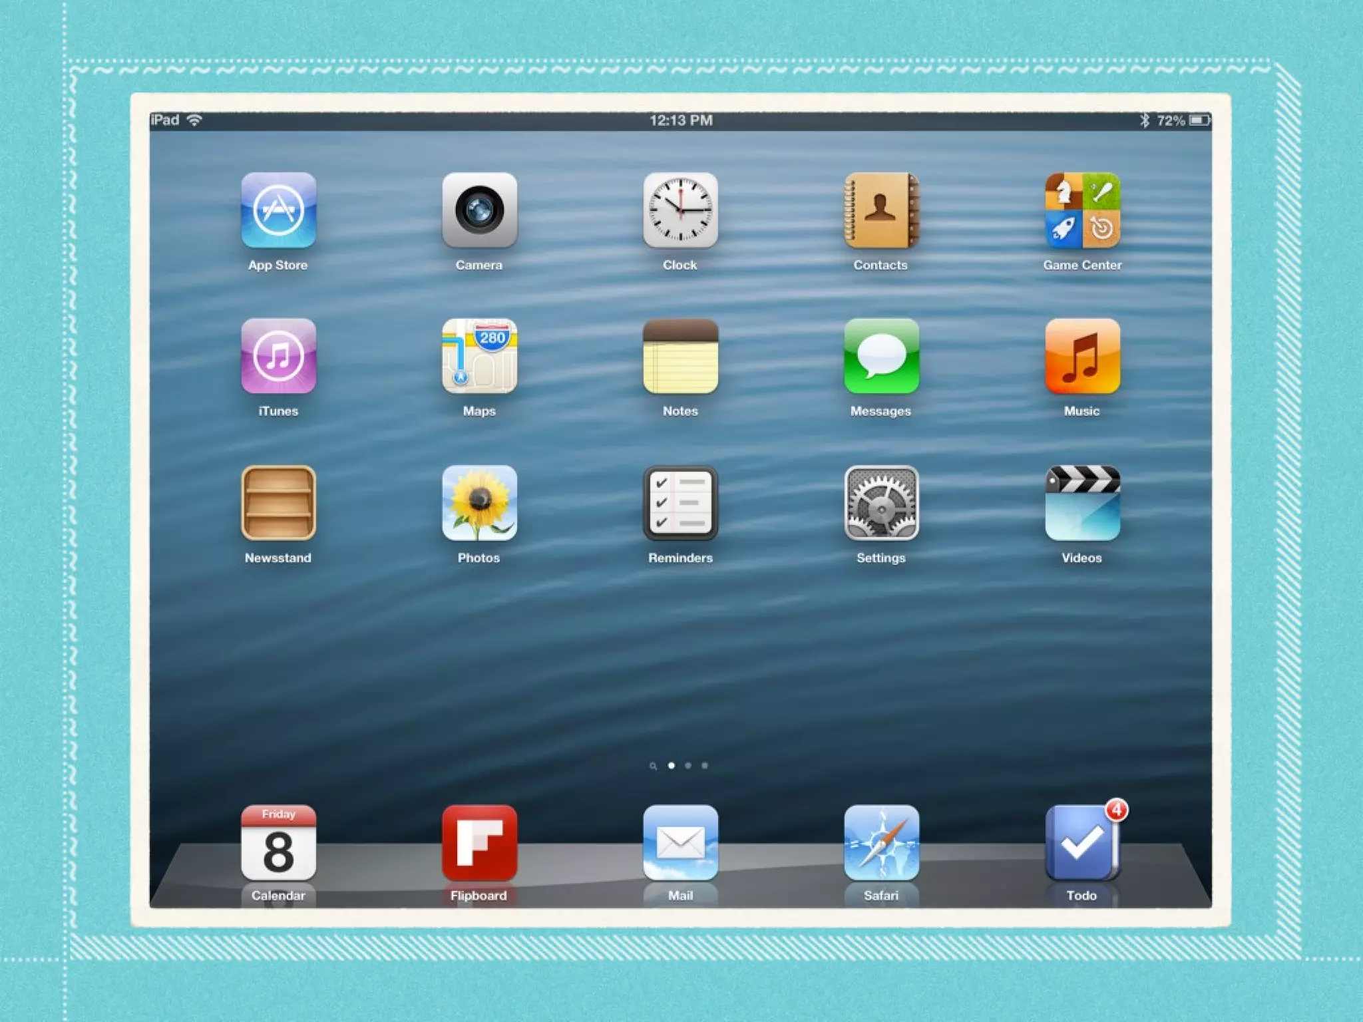Tap the Contacts icon
Image resolution: width=1363 pixels, height=1022 pixels.
[x=881, y=210]
